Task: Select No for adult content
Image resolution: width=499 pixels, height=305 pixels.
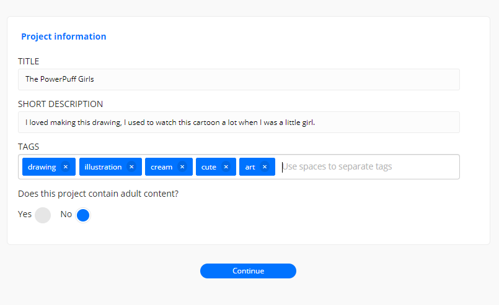Action: click(x=83, y=215)
